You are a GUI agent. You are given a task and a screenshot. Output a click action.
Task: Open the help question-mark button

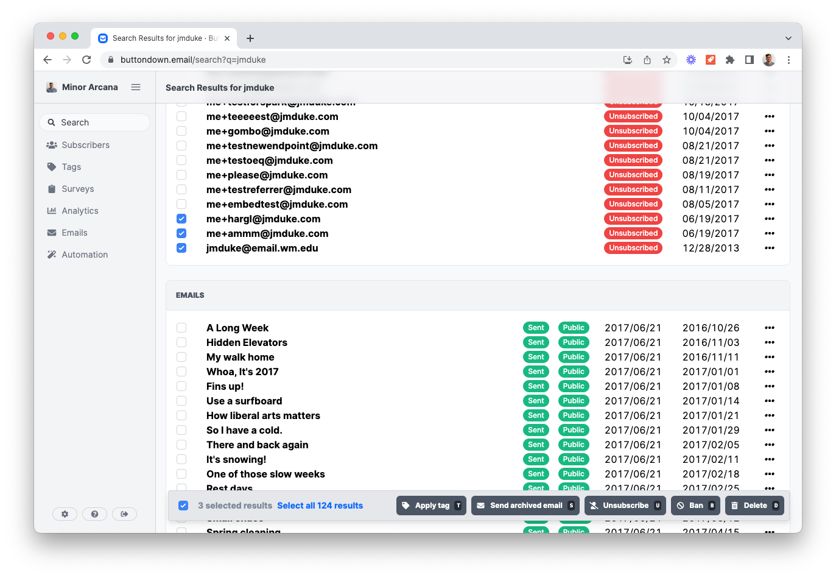pos(94,514)
